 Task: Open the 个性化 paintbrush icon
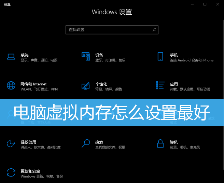pos(86,86)
